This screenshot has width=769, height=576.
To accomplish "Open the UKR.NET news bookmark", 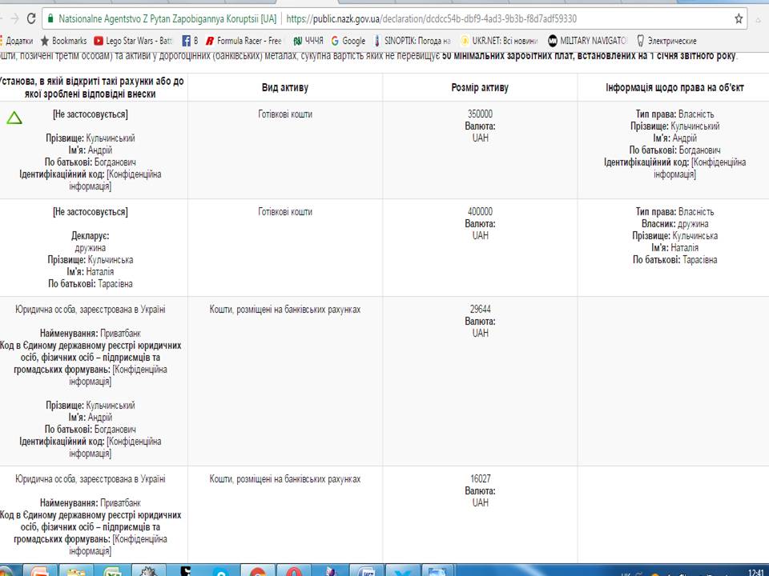I will [x=498, y=41].
